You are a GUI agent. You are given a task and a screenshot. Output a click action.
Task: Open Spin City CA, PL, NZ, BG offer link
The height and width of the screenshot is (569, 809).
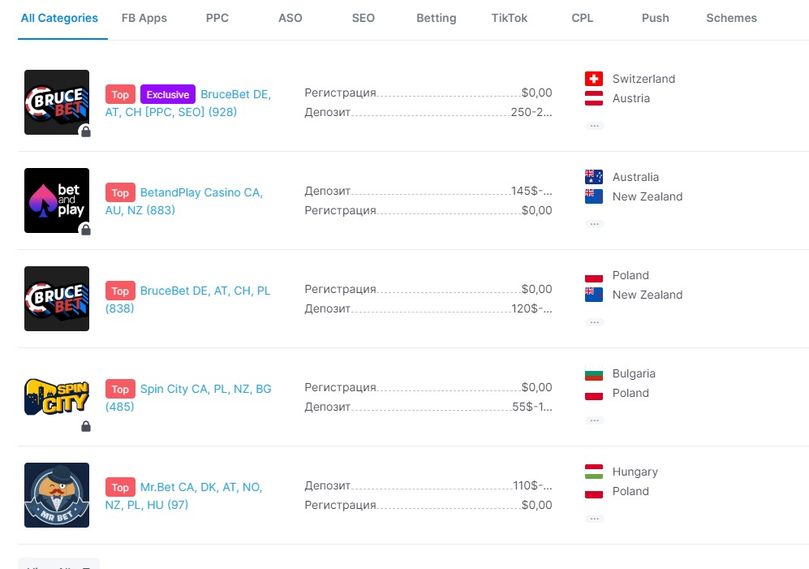[x=188, y=398]
